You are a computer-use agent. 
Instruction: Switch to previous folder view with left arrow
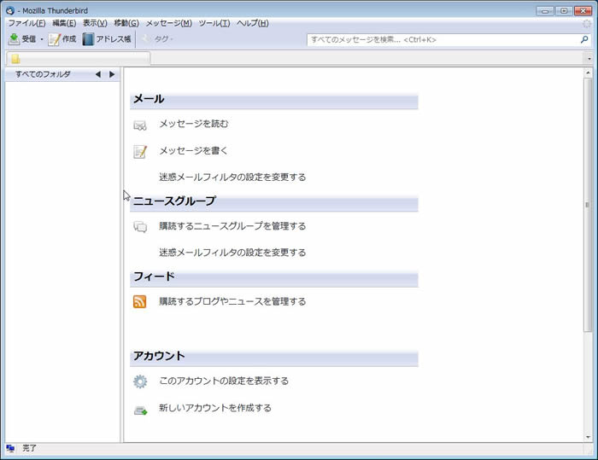pos(98,74)
